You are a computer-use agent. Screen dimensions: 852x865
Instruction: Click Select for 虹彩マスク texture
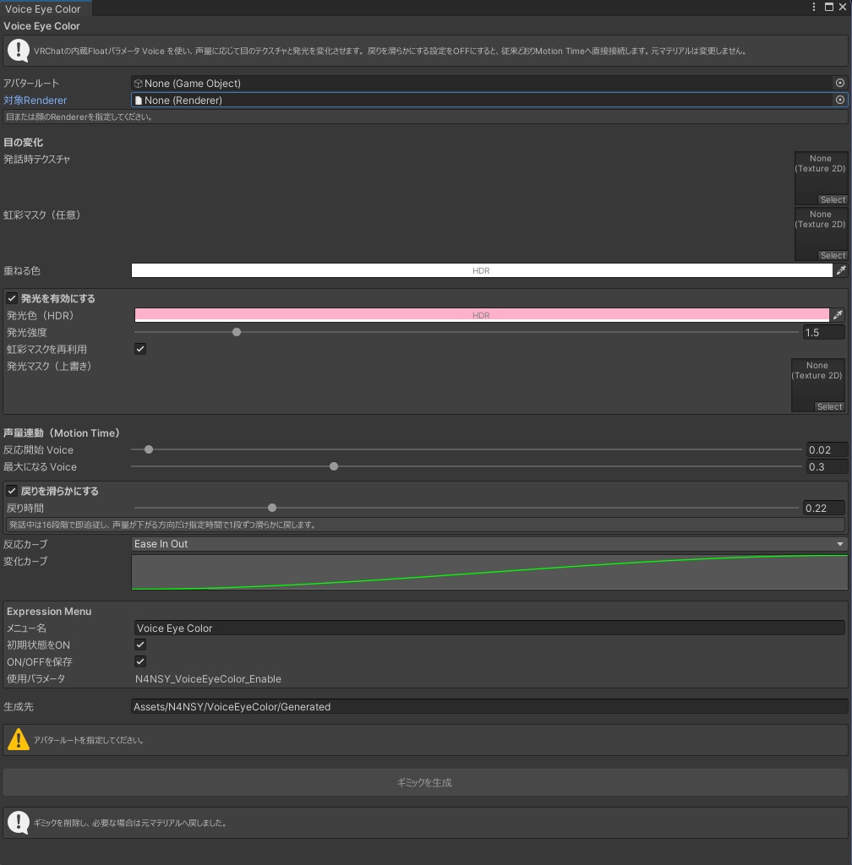click(x=833, y=255)
